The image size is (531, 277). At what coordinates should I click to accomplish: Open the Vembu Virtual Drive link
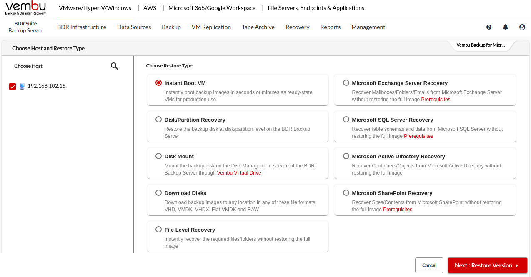click(239, 173)
